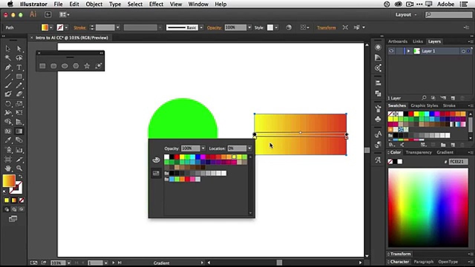This screenshot has width=475, height=267.
Task: Open brush definition Basic dropdown
Action: pyautogui.click(x=202, y=27)
